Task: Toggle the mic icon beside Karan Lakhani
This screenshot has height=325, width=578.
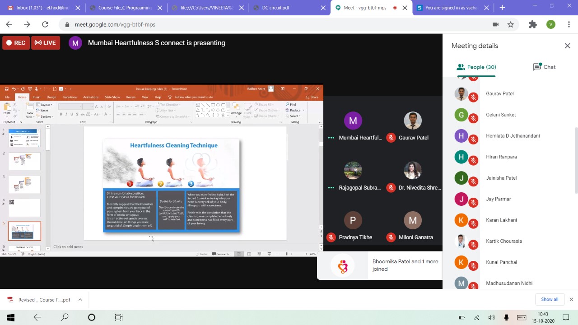Action: 473,223
